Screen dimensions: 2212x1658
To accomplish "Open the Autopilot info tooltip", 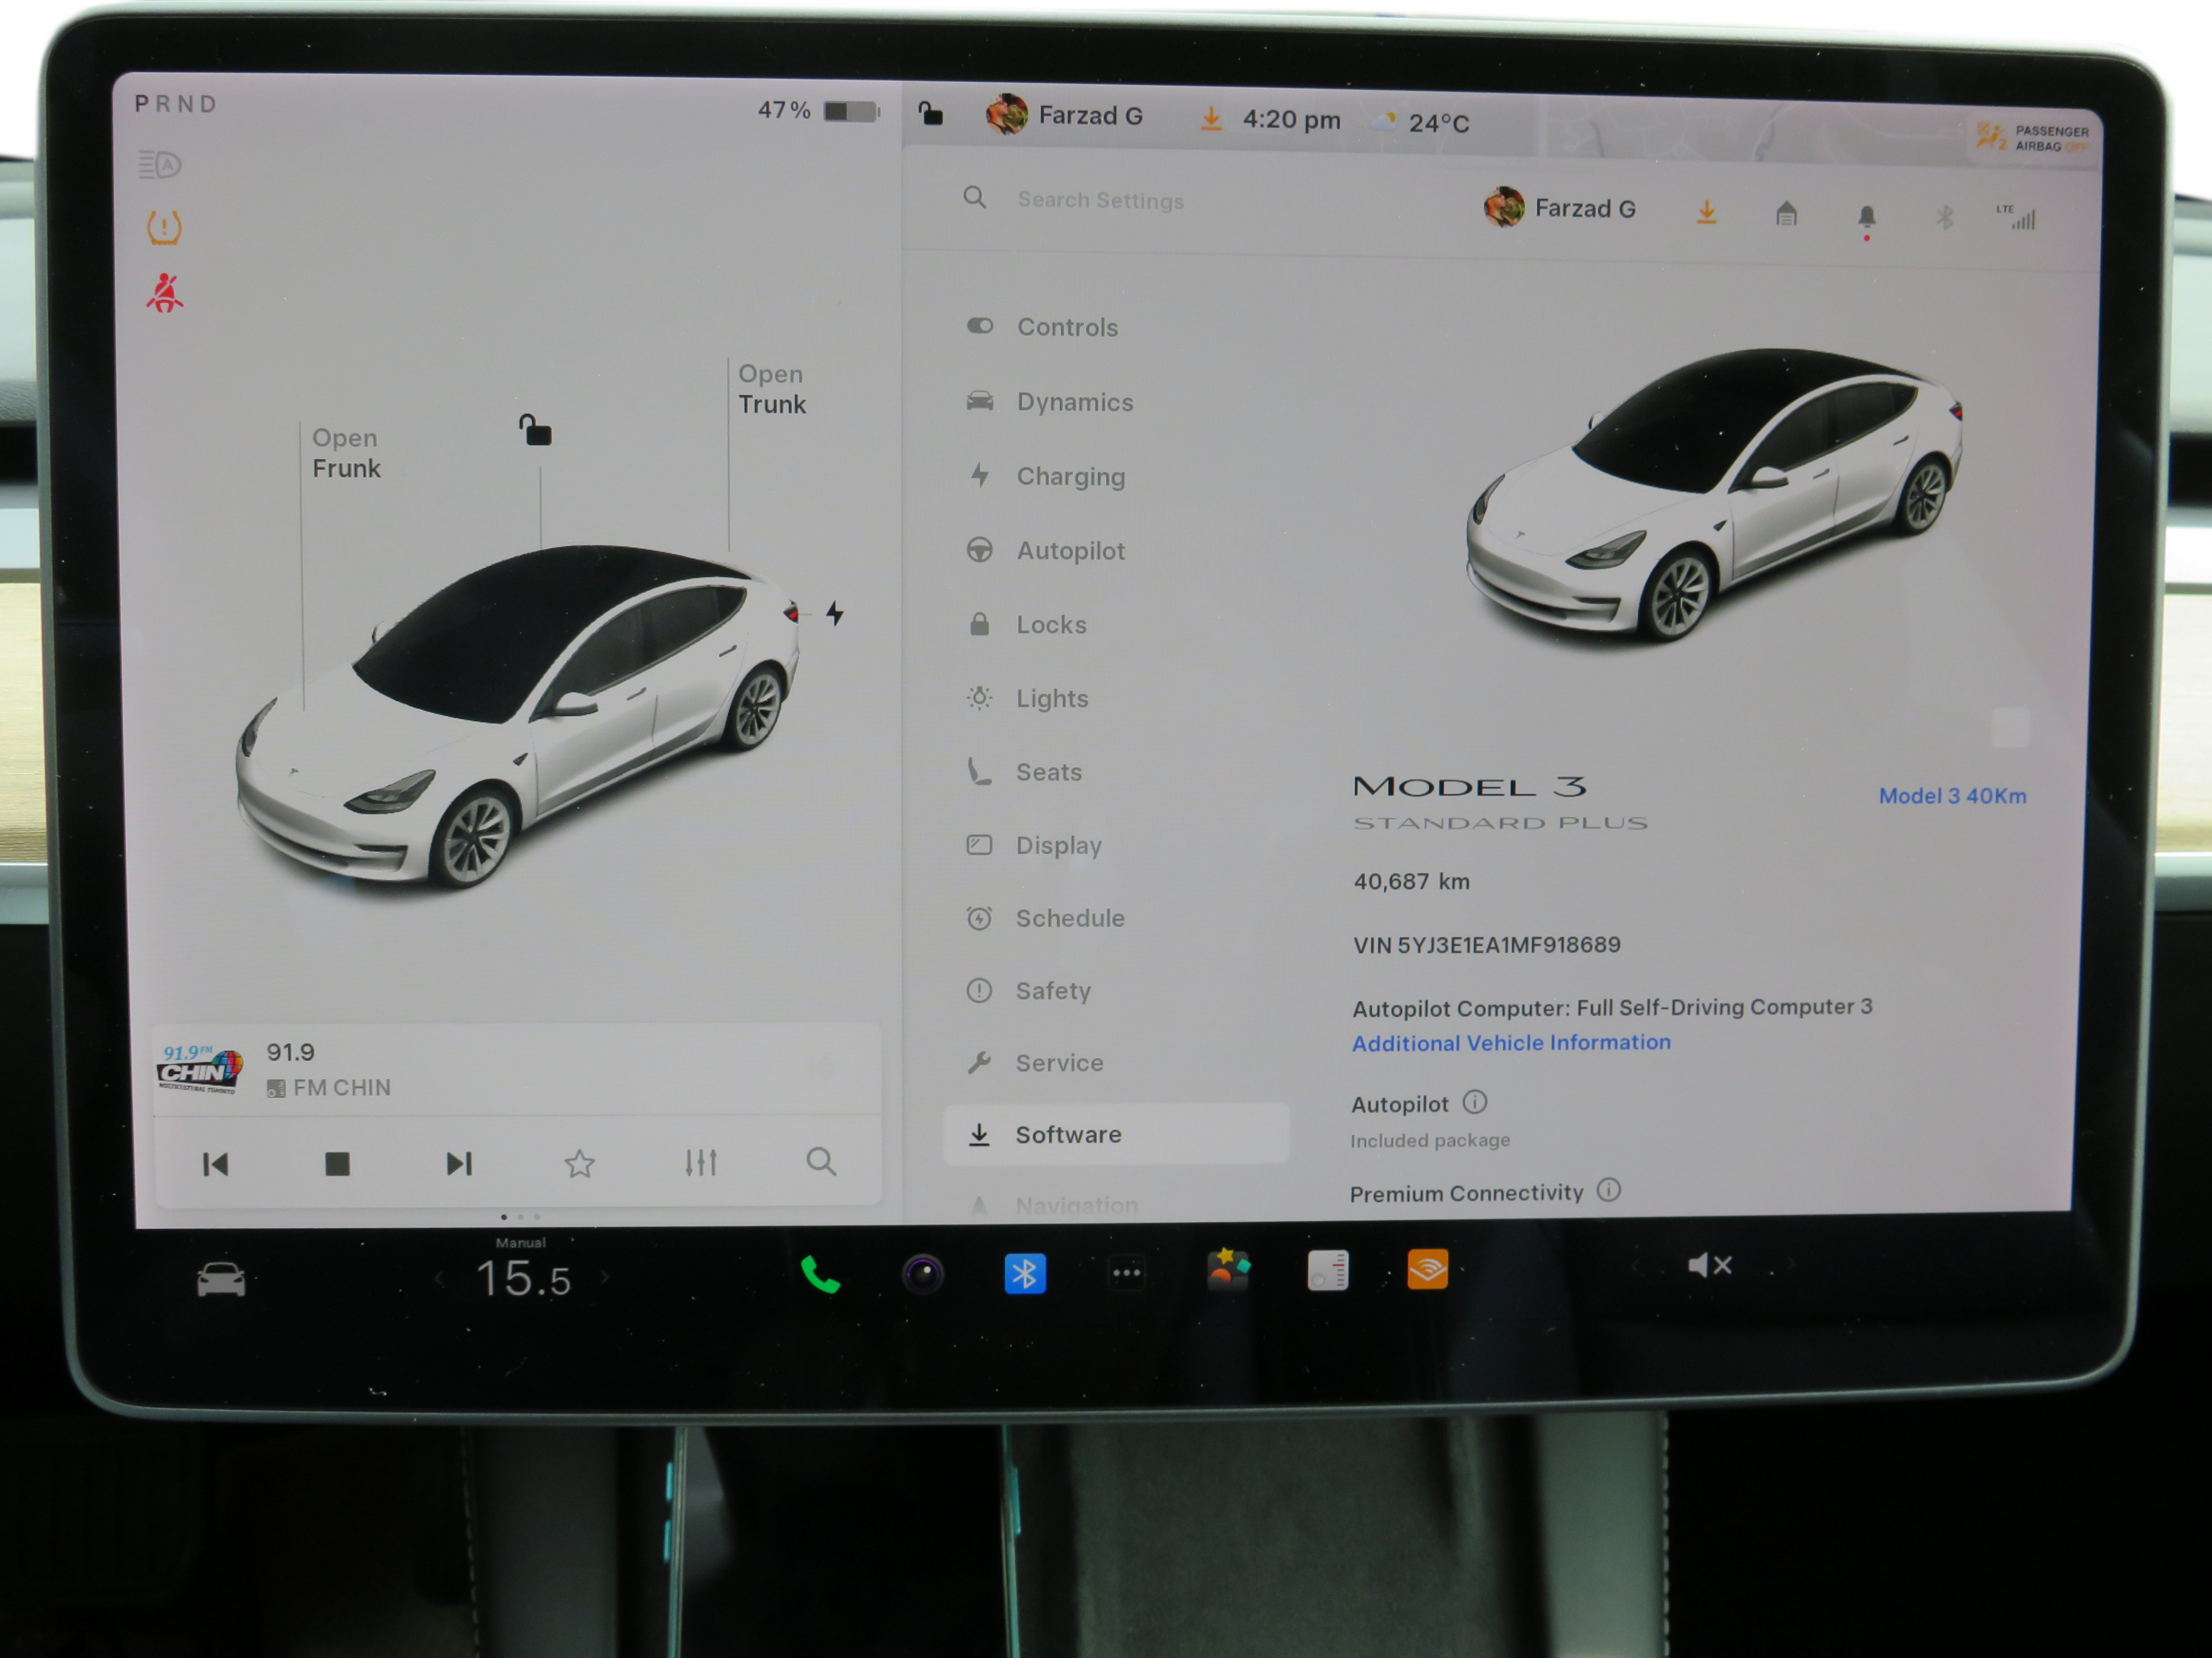I will (1476, 1102).
